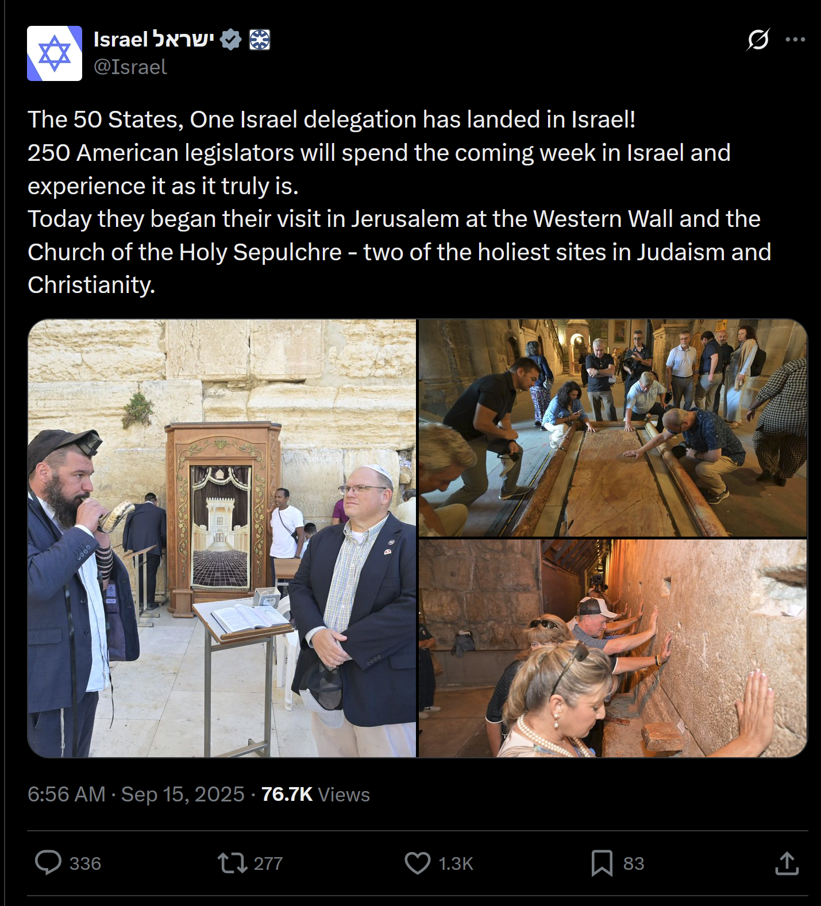The width and height of the screenshot is (821, 906).
Task: Open the three-dot more options menu
Action: (x=795, y=40)
